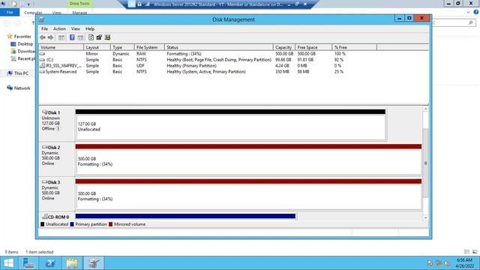Screen dimensions: 480x270
Task: Select This PC in Explorer sidebar
Action: 21,73
